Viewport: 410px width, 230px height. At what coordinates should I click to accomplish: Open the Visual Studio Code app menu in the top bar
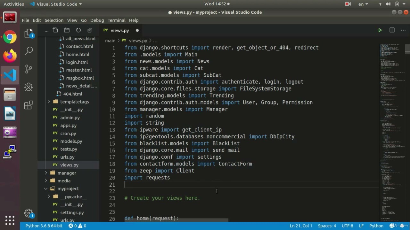(56, 4)
